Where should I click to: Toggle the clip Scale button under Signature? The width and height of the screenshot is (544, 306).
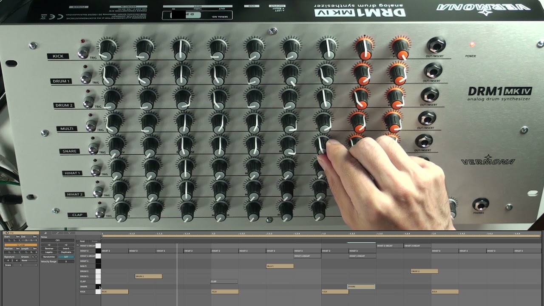coord(8,265)
